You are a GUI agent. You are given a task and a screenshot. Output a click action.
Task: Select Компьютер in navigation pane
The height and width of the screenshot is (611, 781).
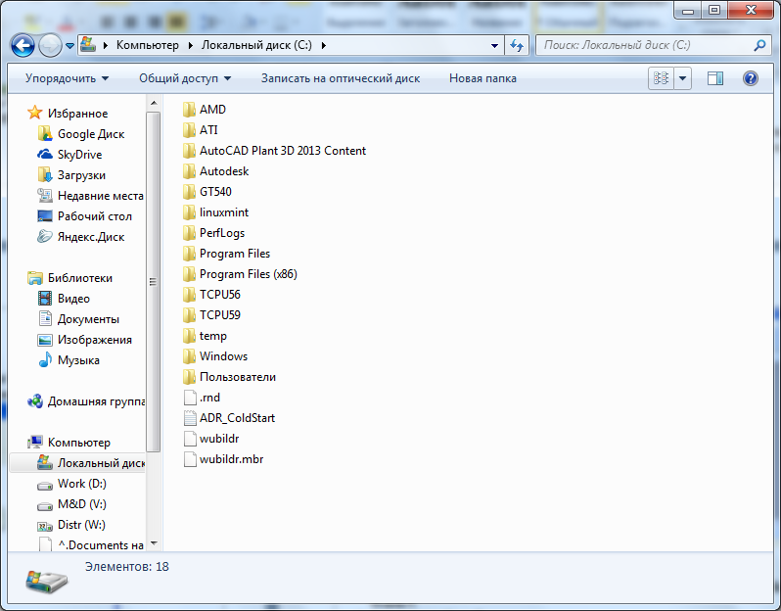tap(69, 443)
